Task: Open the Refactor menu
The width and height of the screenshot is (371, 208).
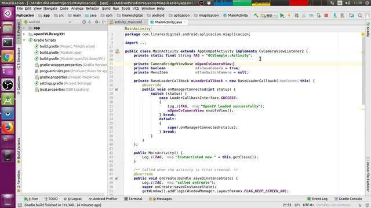Action: point(92,9)
